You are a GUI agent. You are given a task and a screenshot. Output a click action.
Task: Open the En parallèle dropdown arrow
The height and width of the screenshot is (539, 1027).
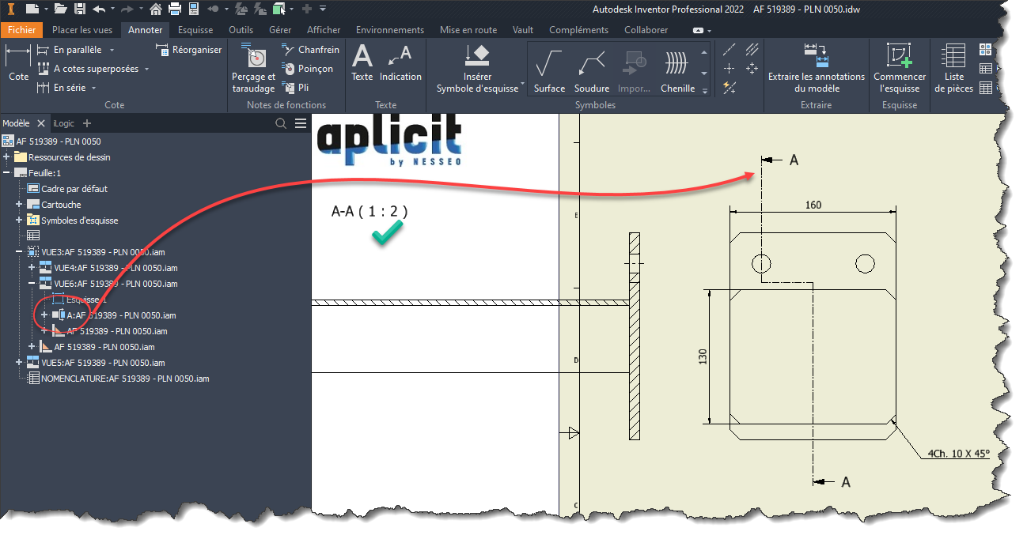pyautogui.click(x=112, y=50)
